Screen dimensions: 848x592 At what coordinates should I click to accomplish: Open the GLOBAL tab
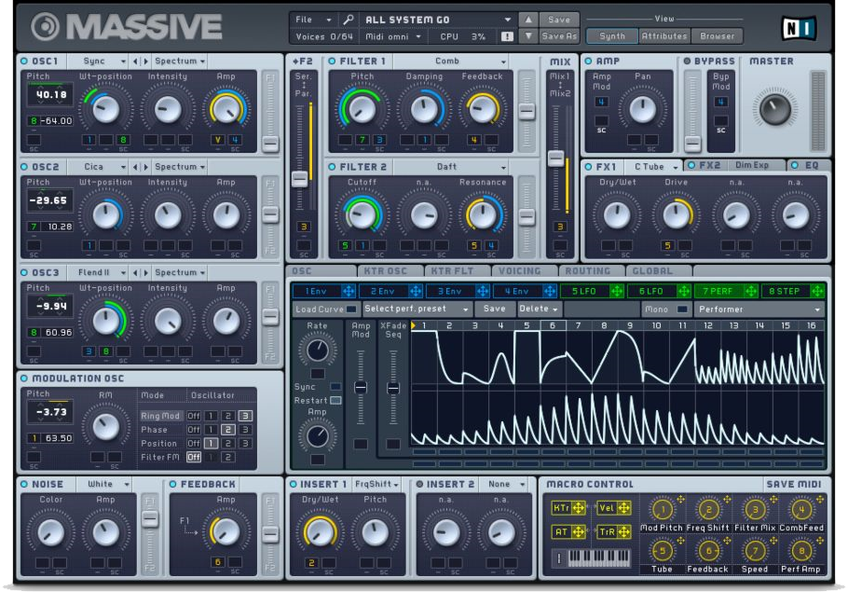tap(658, 270)
